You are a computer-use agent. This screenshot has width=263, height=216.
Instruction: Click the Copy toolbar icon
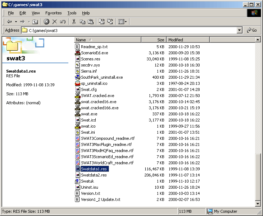82,22
